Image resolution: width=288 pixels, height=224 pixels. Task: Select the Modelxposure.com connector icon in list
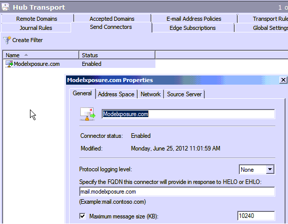[x=9, y=64]
